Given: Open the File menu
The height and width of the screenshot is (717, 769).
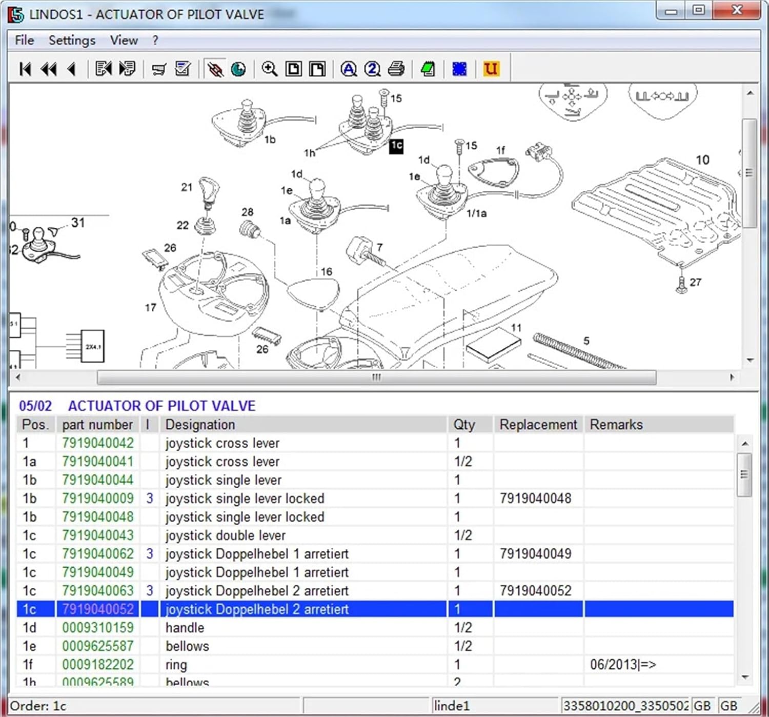Looking at the screenshot, I should pyautogui.click(x=24, y=40).
